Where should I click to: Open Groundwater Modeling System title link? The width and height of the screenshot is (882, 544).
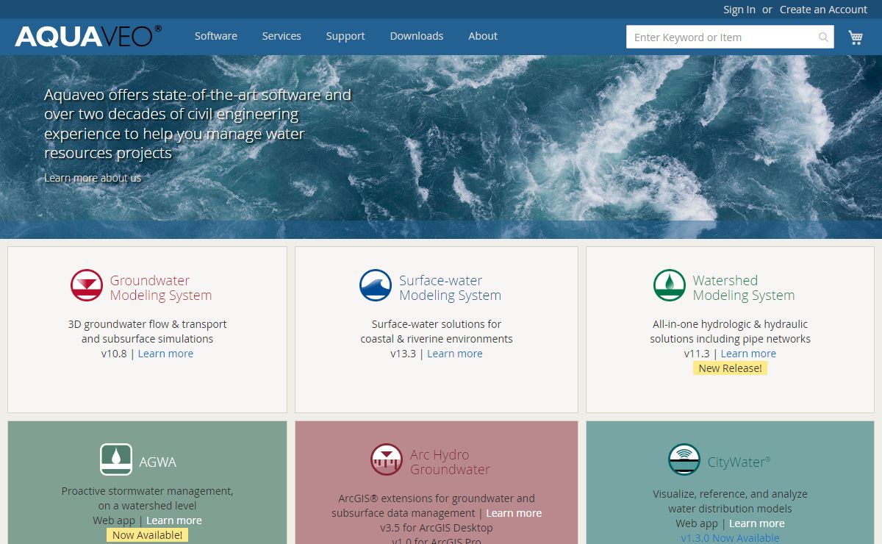[161, 287]
